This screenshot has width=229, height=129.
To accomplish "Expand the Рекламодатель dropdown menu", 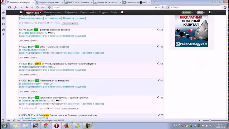I will [x=53, y=13].
